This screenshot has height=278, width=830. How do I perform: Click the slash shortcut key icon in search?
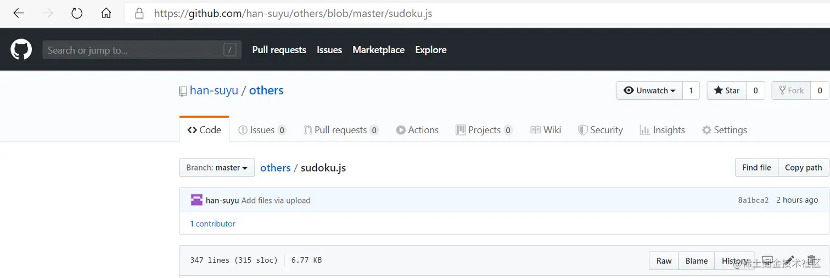coord(230,50)
